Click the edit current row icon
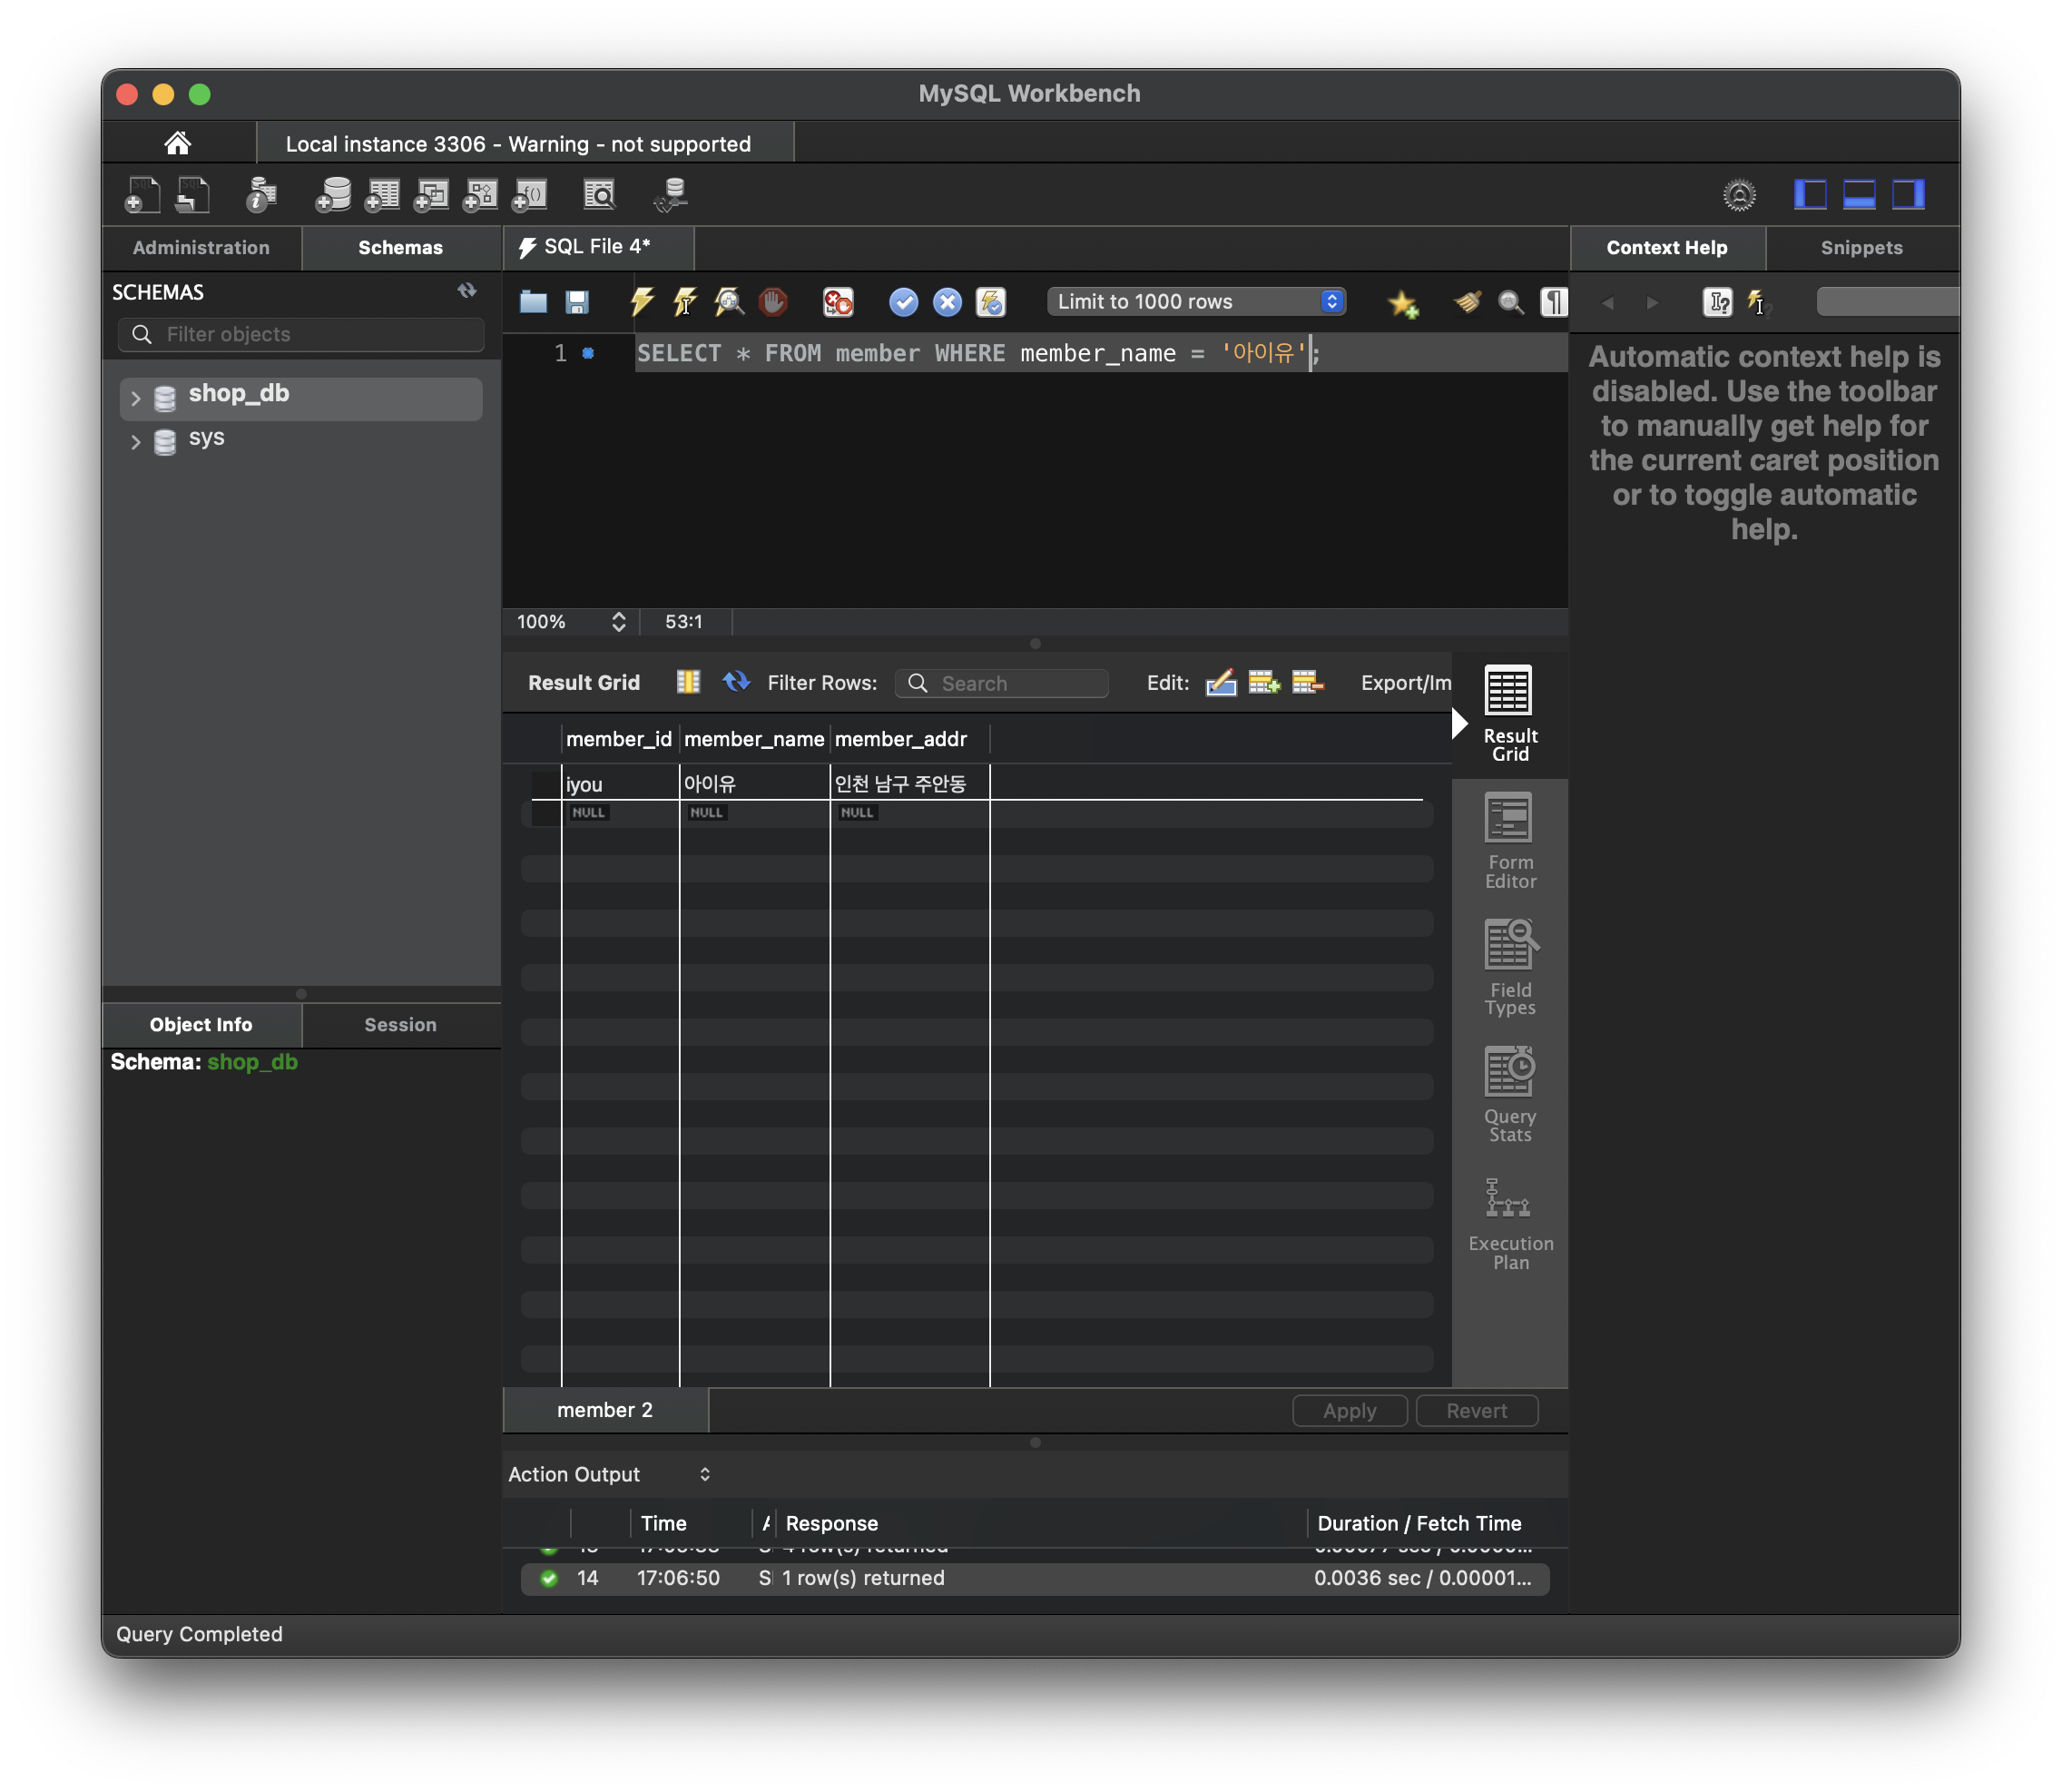This screenshot has height=1792, width=2062. [1222, 682]
